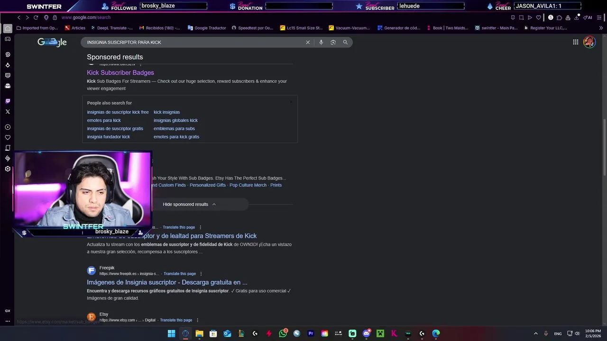Clear the Google search box
Image resolution: width=607 pixels, height=341 pixels.
pos(308,42)
